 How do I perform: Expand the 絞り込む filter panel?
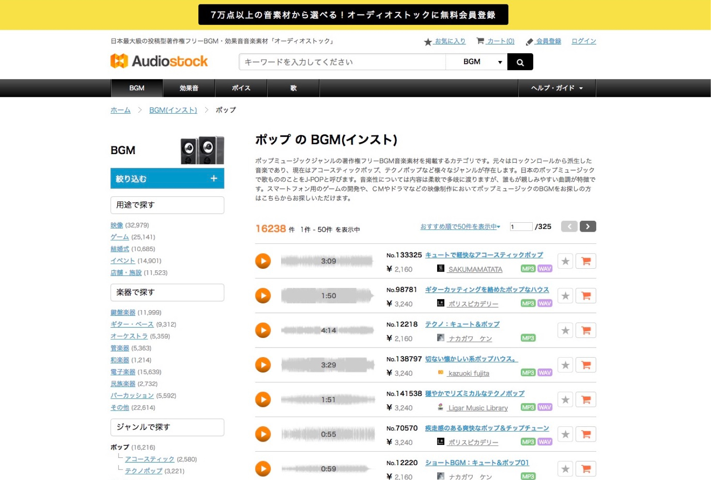(x=167, y=179)
